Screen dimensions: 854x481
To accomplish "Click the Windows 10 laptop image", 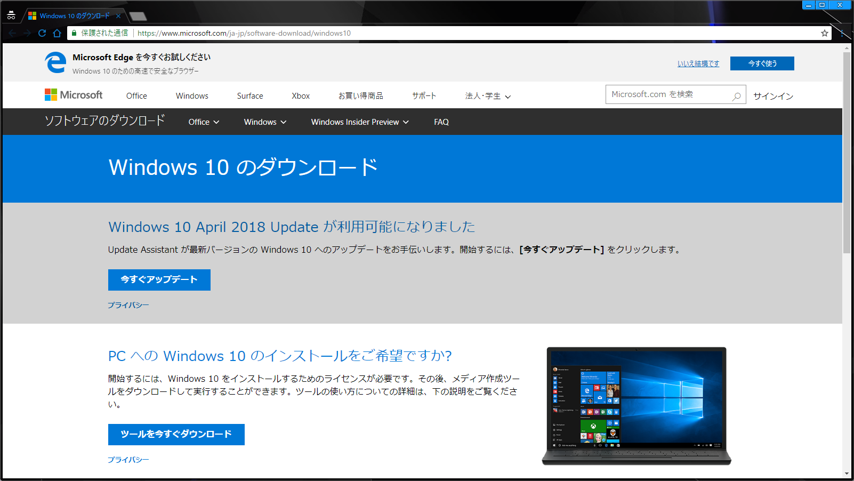I will (637, 406).
